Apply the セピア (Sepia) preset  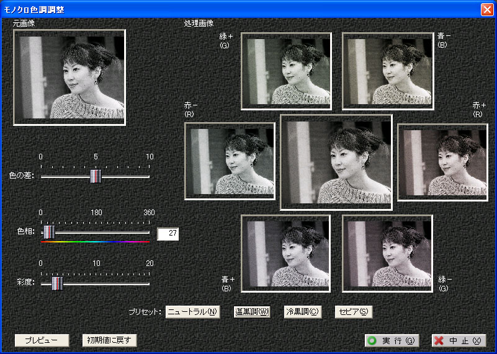pos(353,312)
